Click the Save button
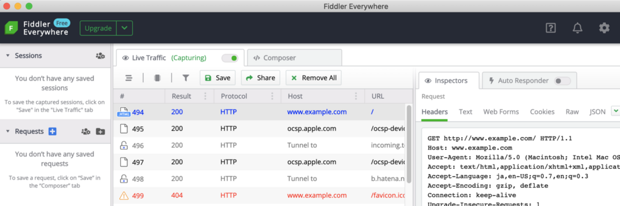 pos(218,78)
